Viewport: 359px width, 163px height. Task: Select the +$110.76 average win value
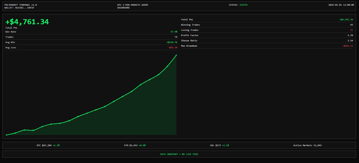pos(172,42)
